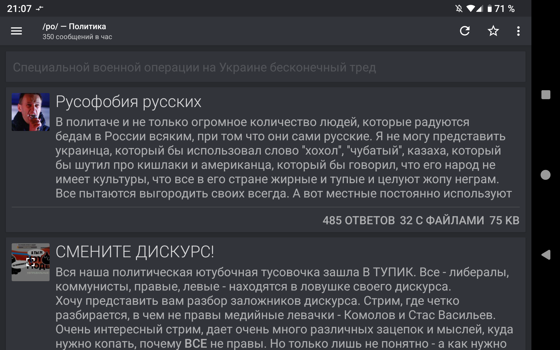Screen dimensions: 560x350
Task: Tap the /po/ — Политика board title
Action: 74,27
